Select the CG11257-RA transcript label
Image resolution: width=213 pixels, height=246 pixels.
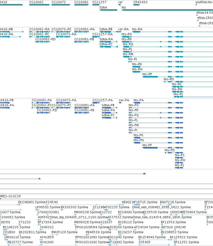coord(103,34)
